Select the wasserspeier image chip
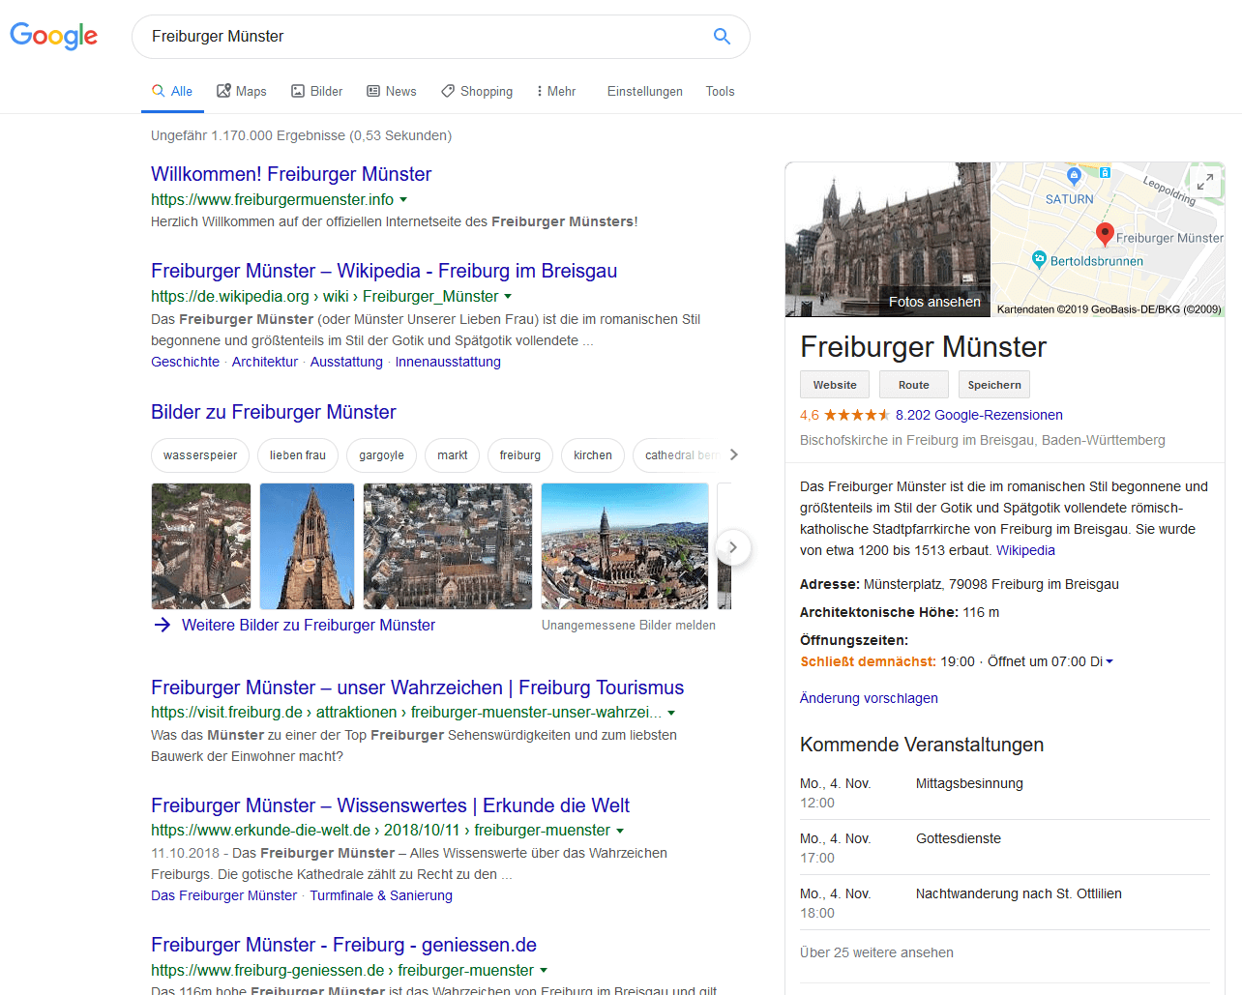This screenshot has width=1242, height=995. tap(200, 455)
